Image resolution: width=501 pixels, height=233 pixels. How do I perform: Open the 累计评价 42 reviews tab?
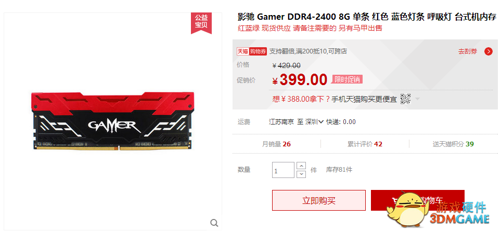point(365,144)
